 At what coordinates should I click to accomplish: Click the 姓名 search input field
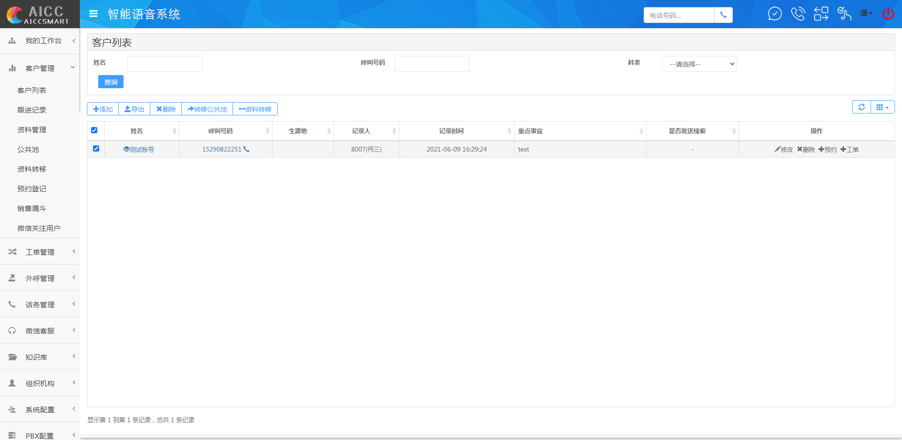click(165, 64)
